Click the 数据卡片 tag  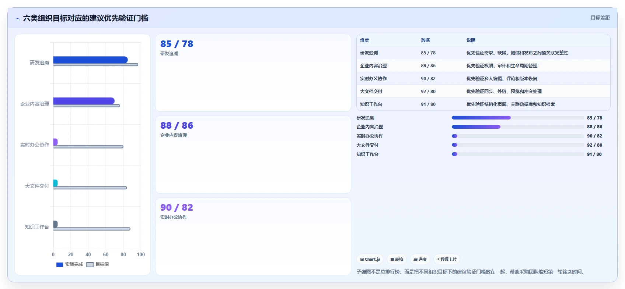[x=447, y=259]
